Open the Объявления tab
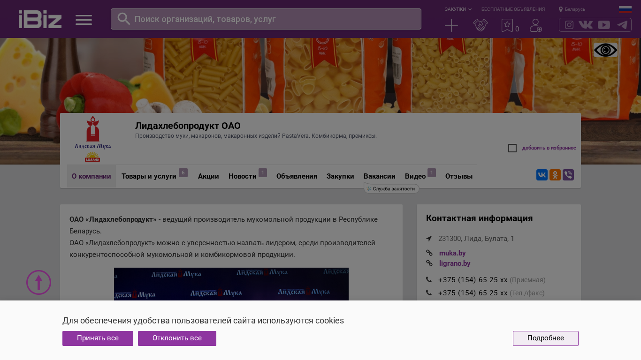 pyautogui.click(x=297, y=176)
